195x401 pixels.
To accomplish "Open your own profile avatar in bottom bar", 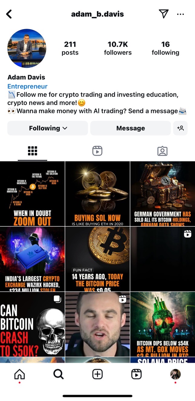I will pyautogui.click(x=175, y=374).
